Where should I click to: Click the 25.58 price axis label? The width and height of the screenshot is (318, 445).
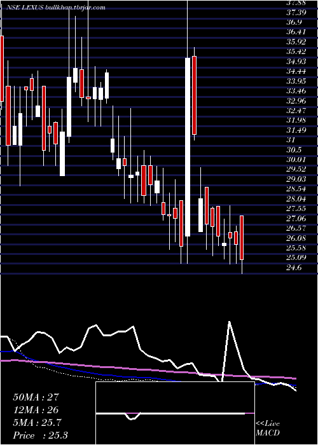pos(296,248)
